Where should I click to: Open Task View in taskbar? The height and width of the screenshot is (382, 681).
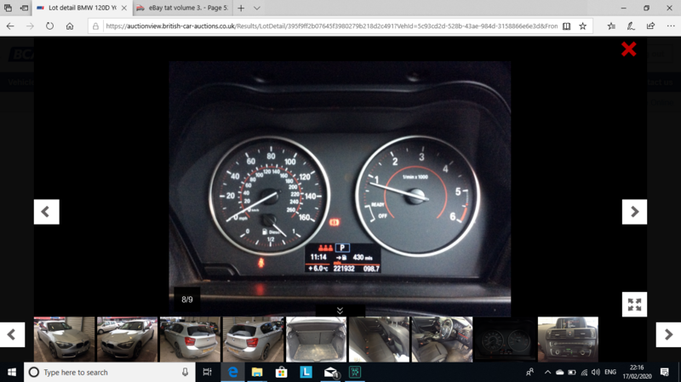pyautogui.click(x=207, y=372)
